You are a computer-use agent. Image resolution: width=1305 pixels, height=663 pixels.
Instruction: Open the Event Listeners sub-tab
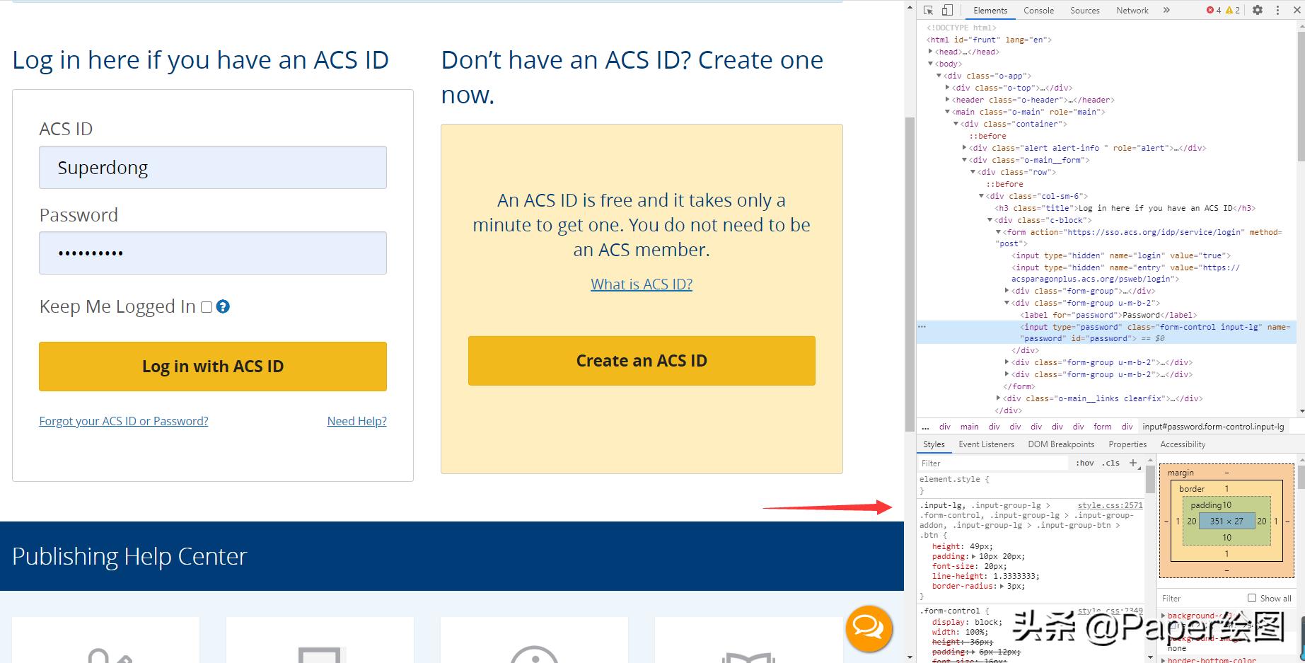[986, 444]
